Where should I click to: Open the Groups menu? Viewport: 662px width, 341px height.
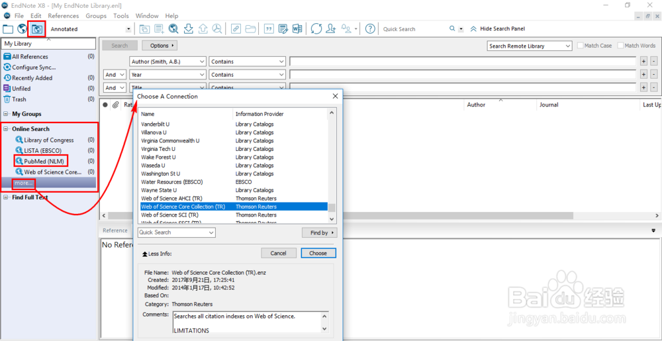[x=96, y=16]
